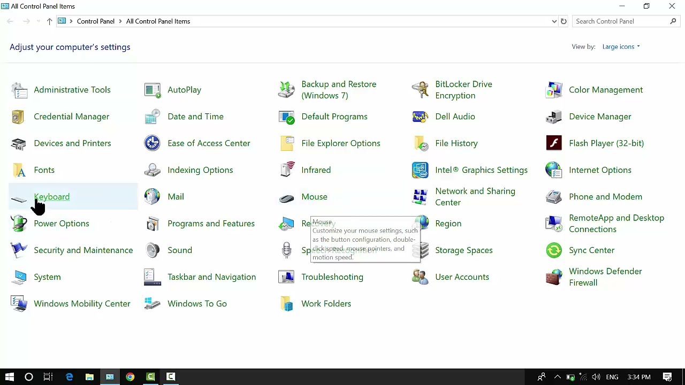Open File Explorer from the taskbar

point(89,377)
